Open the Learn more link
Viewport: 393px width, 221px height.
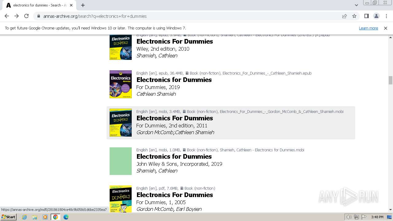pos(368,28)
